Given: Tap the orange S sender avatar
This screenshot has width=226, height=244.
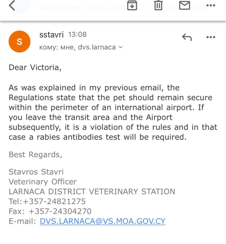Looking at the screenshot, I should pyautogui.click(x=19, y=41).
